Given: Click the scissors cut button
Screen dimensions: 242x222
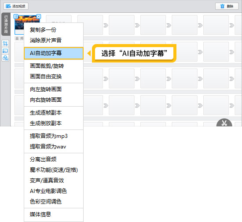Looking at the screenshot, I should tap(224, 123).
